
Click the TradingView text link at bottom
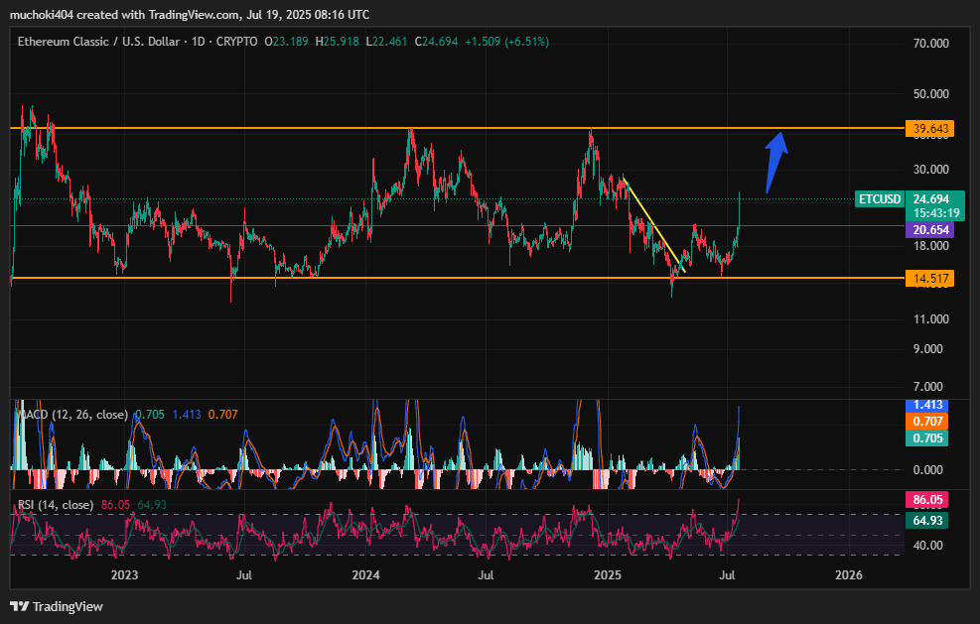coord(68,606)
